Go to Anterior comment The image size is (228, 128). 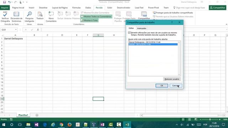pyautogui.click(x=68, y=16)
